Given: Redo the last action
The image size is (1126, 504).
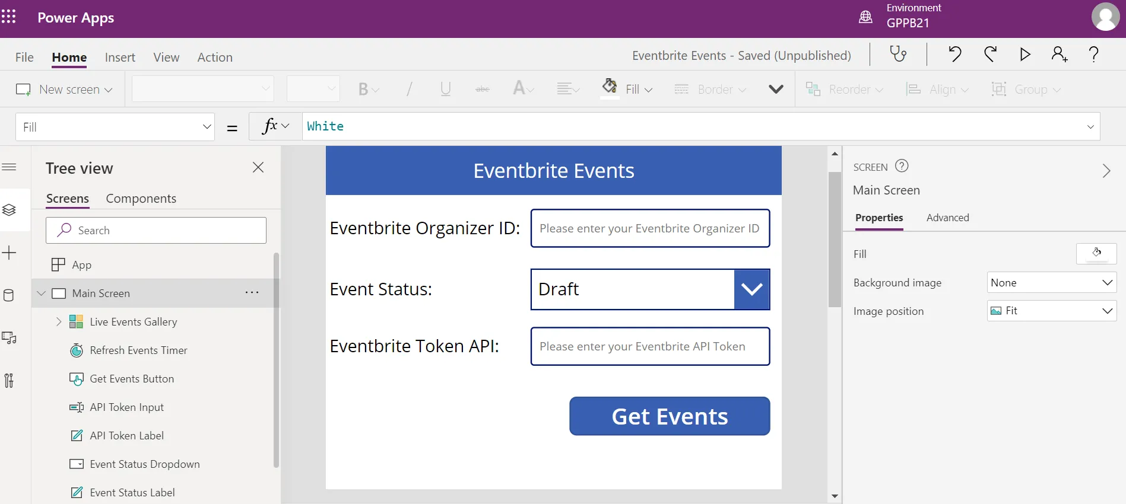Looking at the screenshot, I should 990,55.
